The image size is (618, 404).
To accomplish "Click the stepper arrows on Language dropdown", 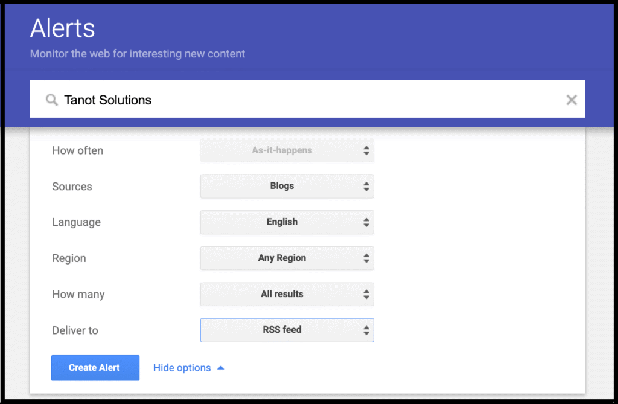I will (x=366, y=222).
